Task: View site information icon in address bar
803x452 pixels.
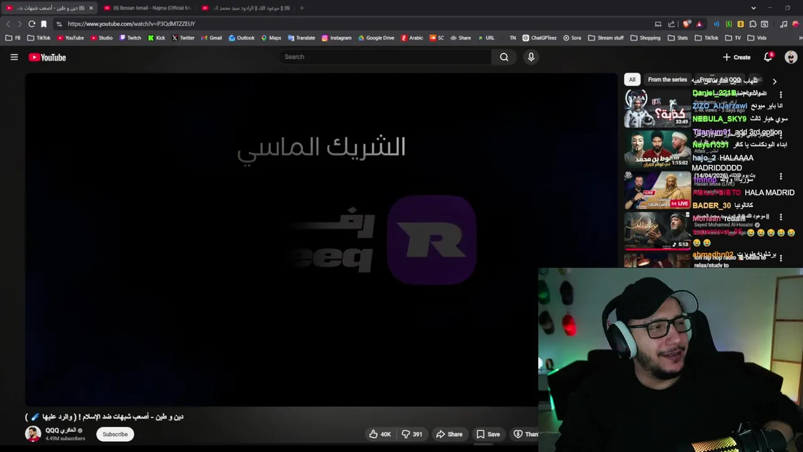Action: coord(59,24)
